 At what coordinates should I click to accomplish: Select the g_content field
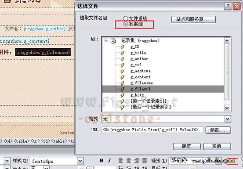[141, 77]
